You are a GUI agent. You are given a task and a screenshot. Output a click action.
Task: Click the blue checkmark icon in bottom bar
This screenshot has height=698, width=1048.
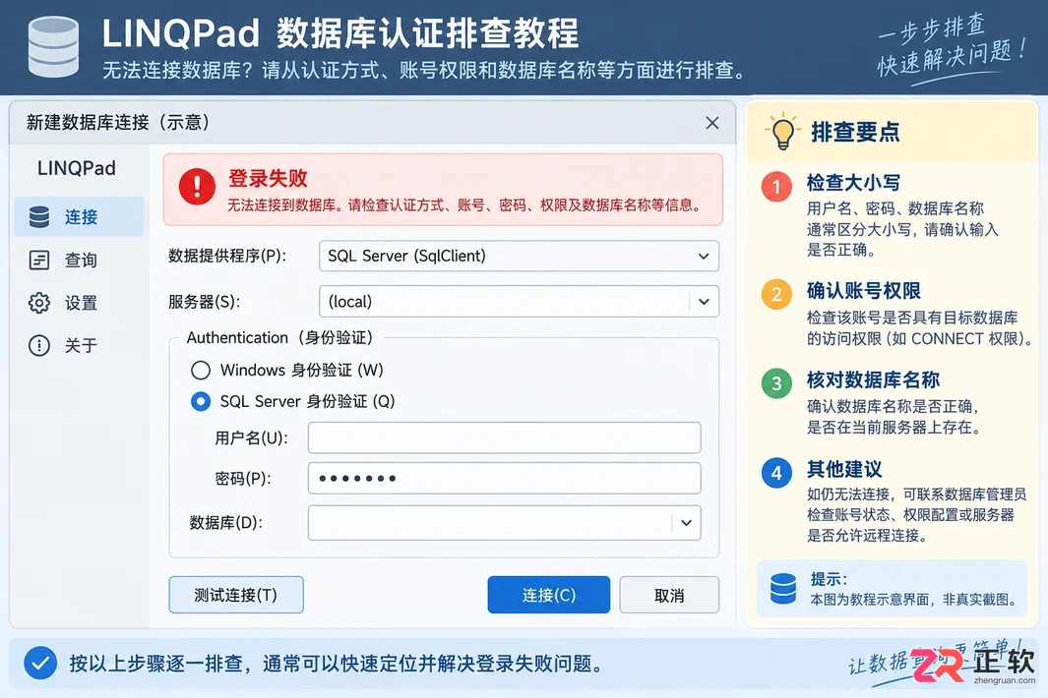click(40, 664)
